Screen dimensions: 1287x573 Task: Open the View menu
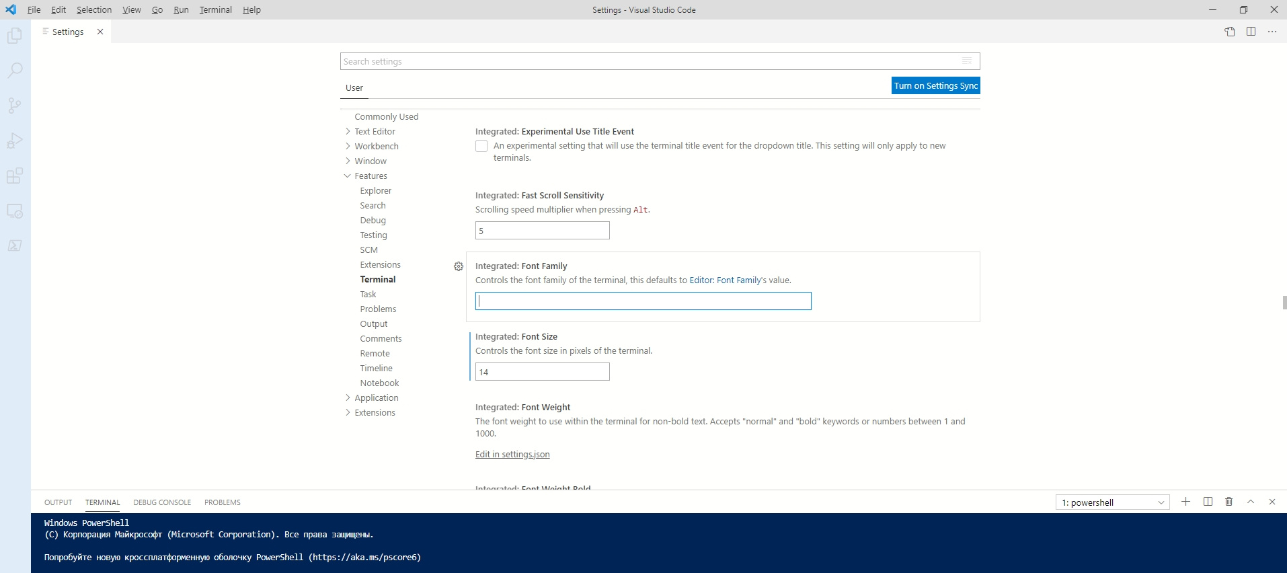[x=132, y=9]
